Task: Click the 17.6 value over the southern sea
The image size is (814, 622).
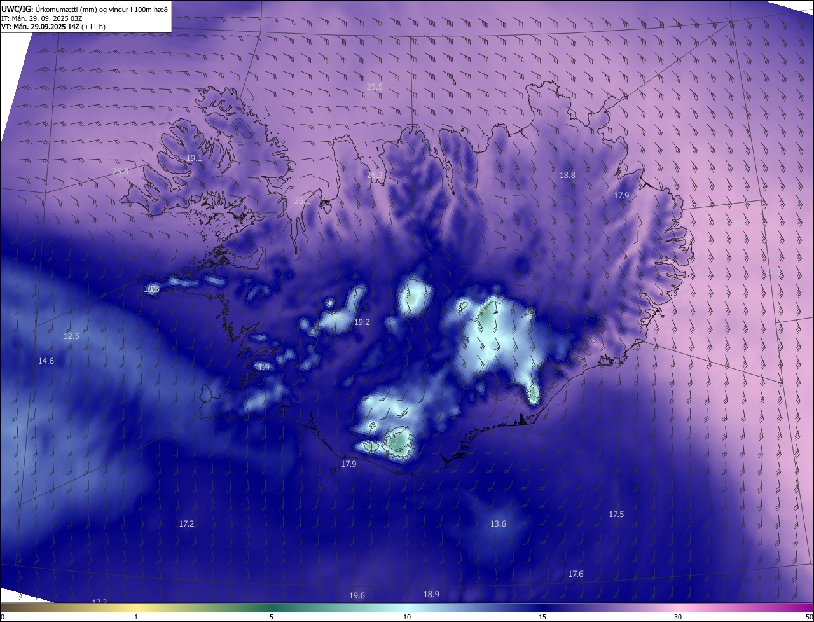Action: coord(576,574)
